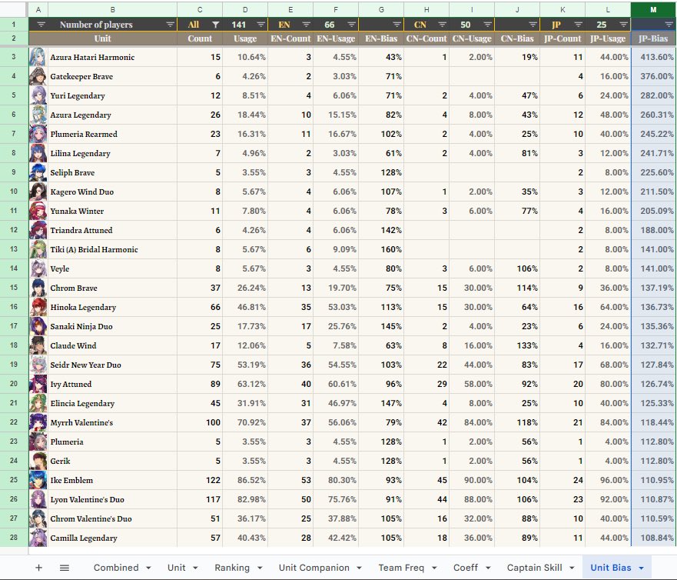Viewport: 677px width, 580px height.
Task: Open filter icon beside JP header
Action: click(x=578, y=25)
